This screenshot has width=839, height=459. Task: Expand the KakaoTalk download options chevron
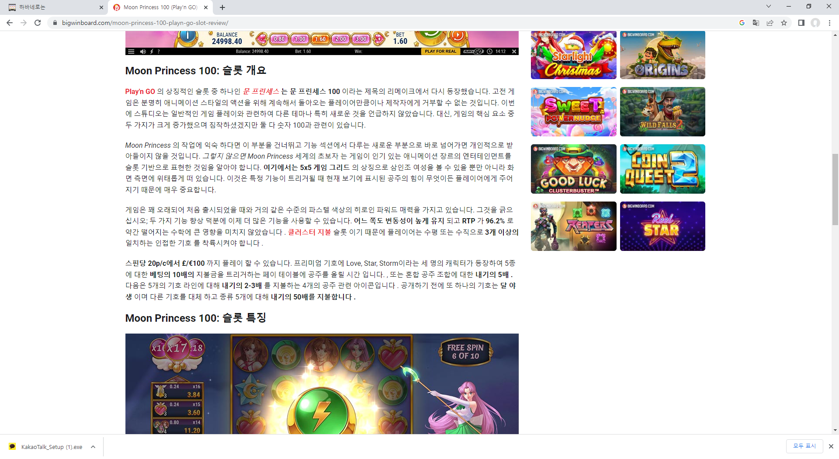93,447
